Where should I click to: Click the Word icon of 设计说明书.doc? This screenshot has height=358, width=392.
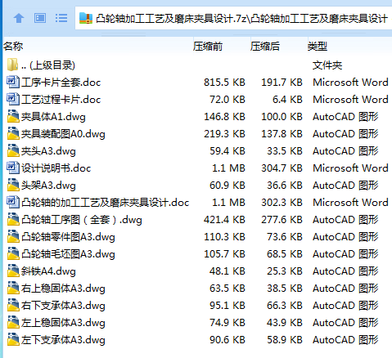pyautogui.click(x=13, y=168)
